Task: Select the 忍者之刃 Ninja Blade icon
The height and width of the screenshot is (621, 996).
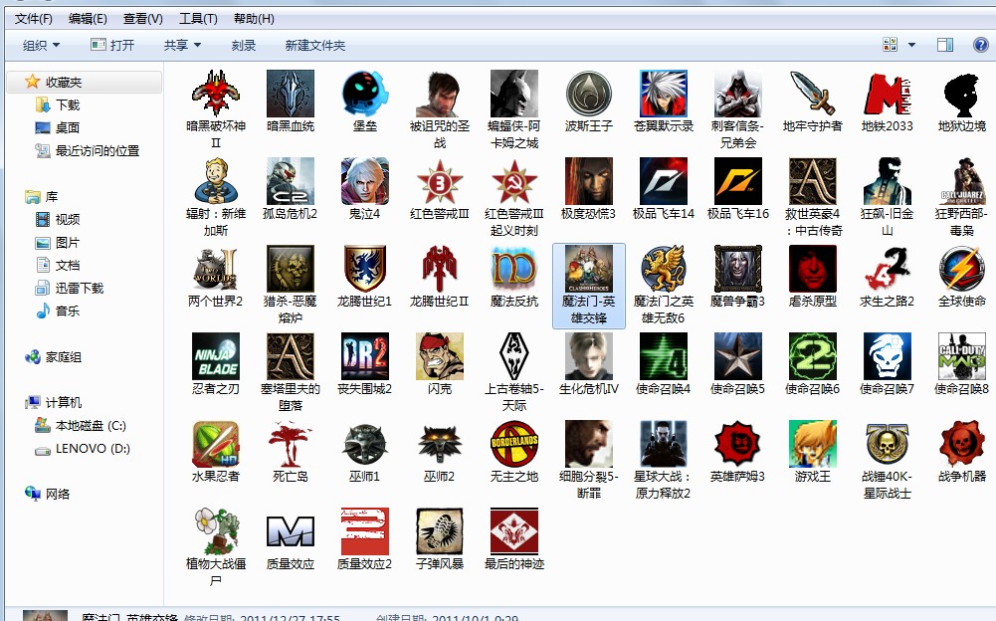Action: coord(216,356)
